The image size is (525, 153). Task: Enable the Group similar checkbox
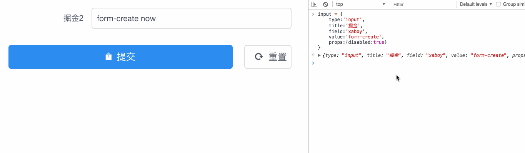click(498, 4)
